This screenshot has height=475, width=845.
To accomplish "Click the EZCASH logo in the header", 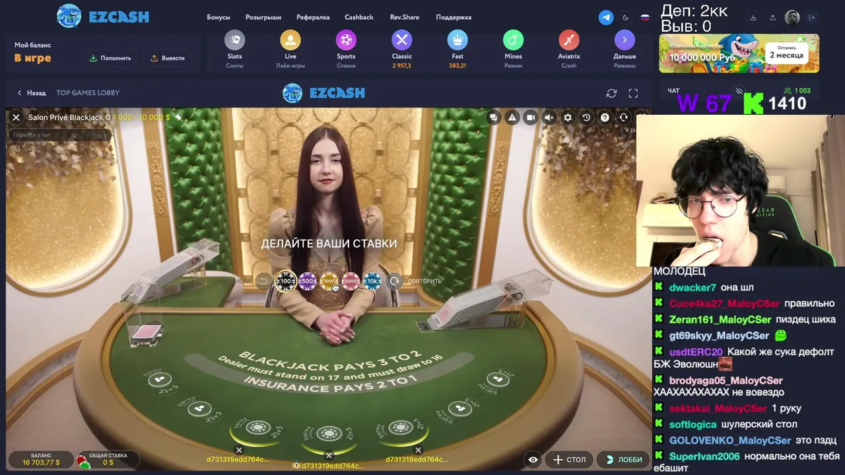I will tap(103, 16).
